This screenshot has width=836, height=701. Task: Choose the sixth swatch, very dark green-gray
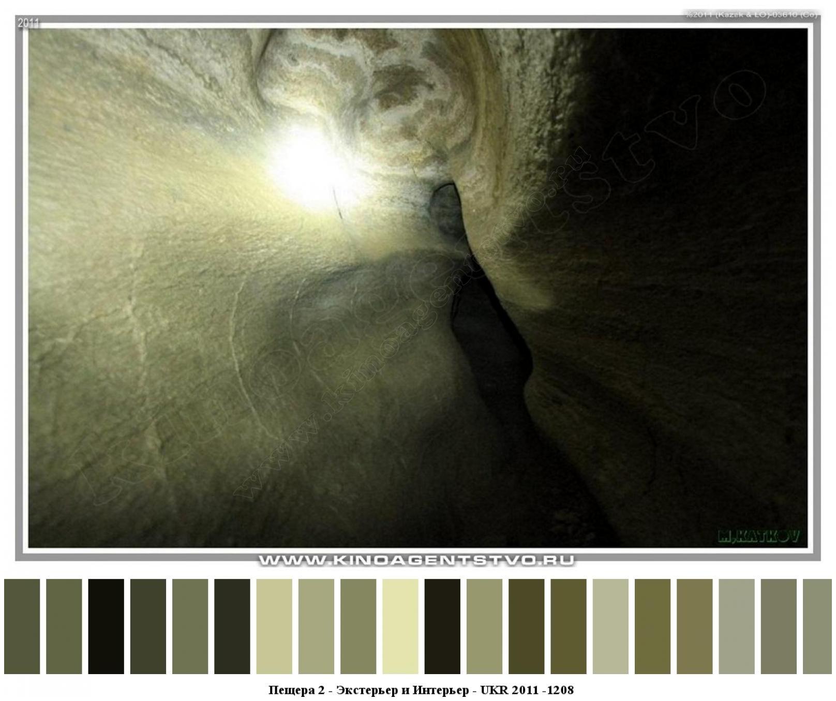pyautogui.click(x=232, y=626)
